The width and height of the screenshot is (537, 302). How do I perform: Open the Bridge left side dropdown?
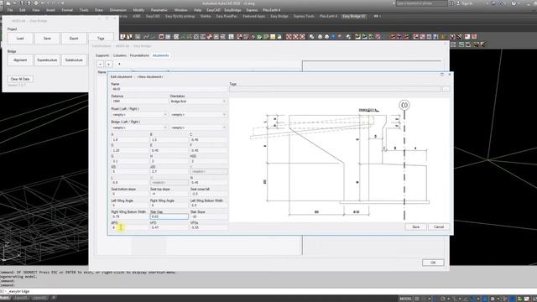pyautogui.click(x=139, y=128)
